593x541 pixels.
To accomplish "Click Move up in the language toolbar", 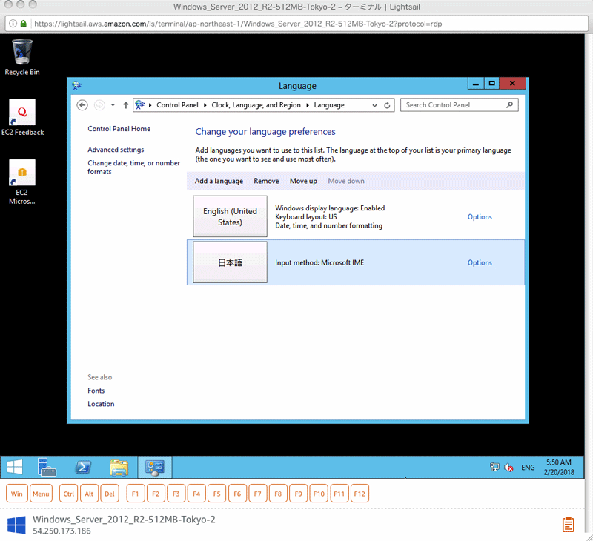I will (303, 181).
